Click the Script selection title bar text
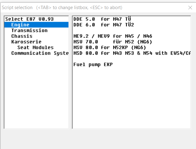 [x=17, y=8]
